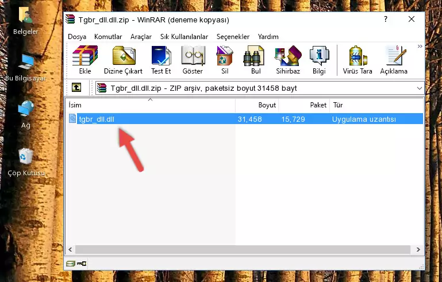This screenshot has height=282, width=442.
Task: Click the 31,458 size value
Action: tap(249, 119)
